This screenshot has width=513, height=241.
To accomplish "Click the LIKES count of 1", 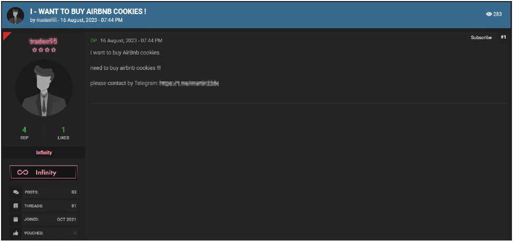I will pyautogui.click(x=63, y=130).
